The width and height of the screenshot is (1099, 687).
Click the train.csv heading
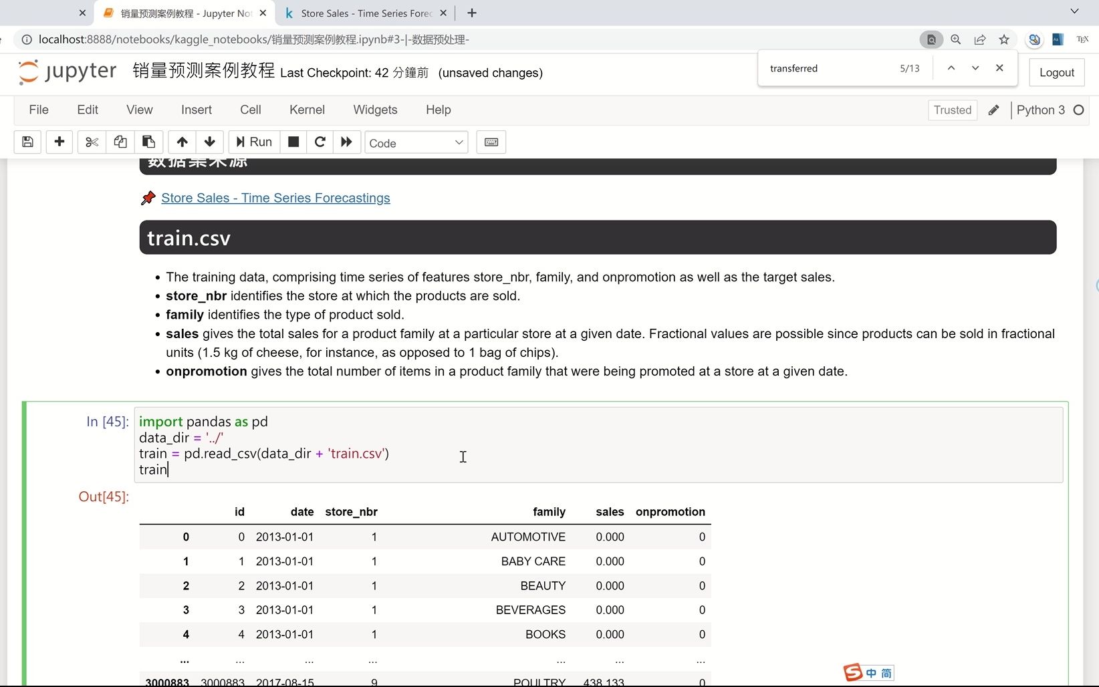coord(189,238)
